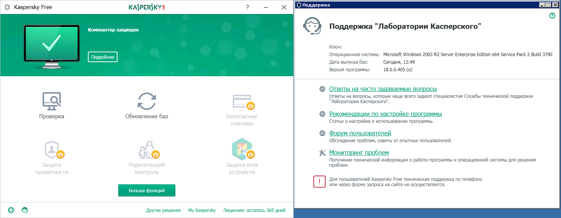This screenshot has height=218, width=561.
Task: Open the Мониторинг проблем link
Action: (x=359, y=153)
